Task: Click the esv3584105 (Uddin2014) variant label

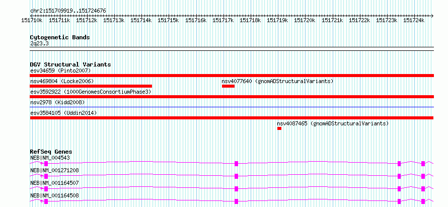Action: 63,113
